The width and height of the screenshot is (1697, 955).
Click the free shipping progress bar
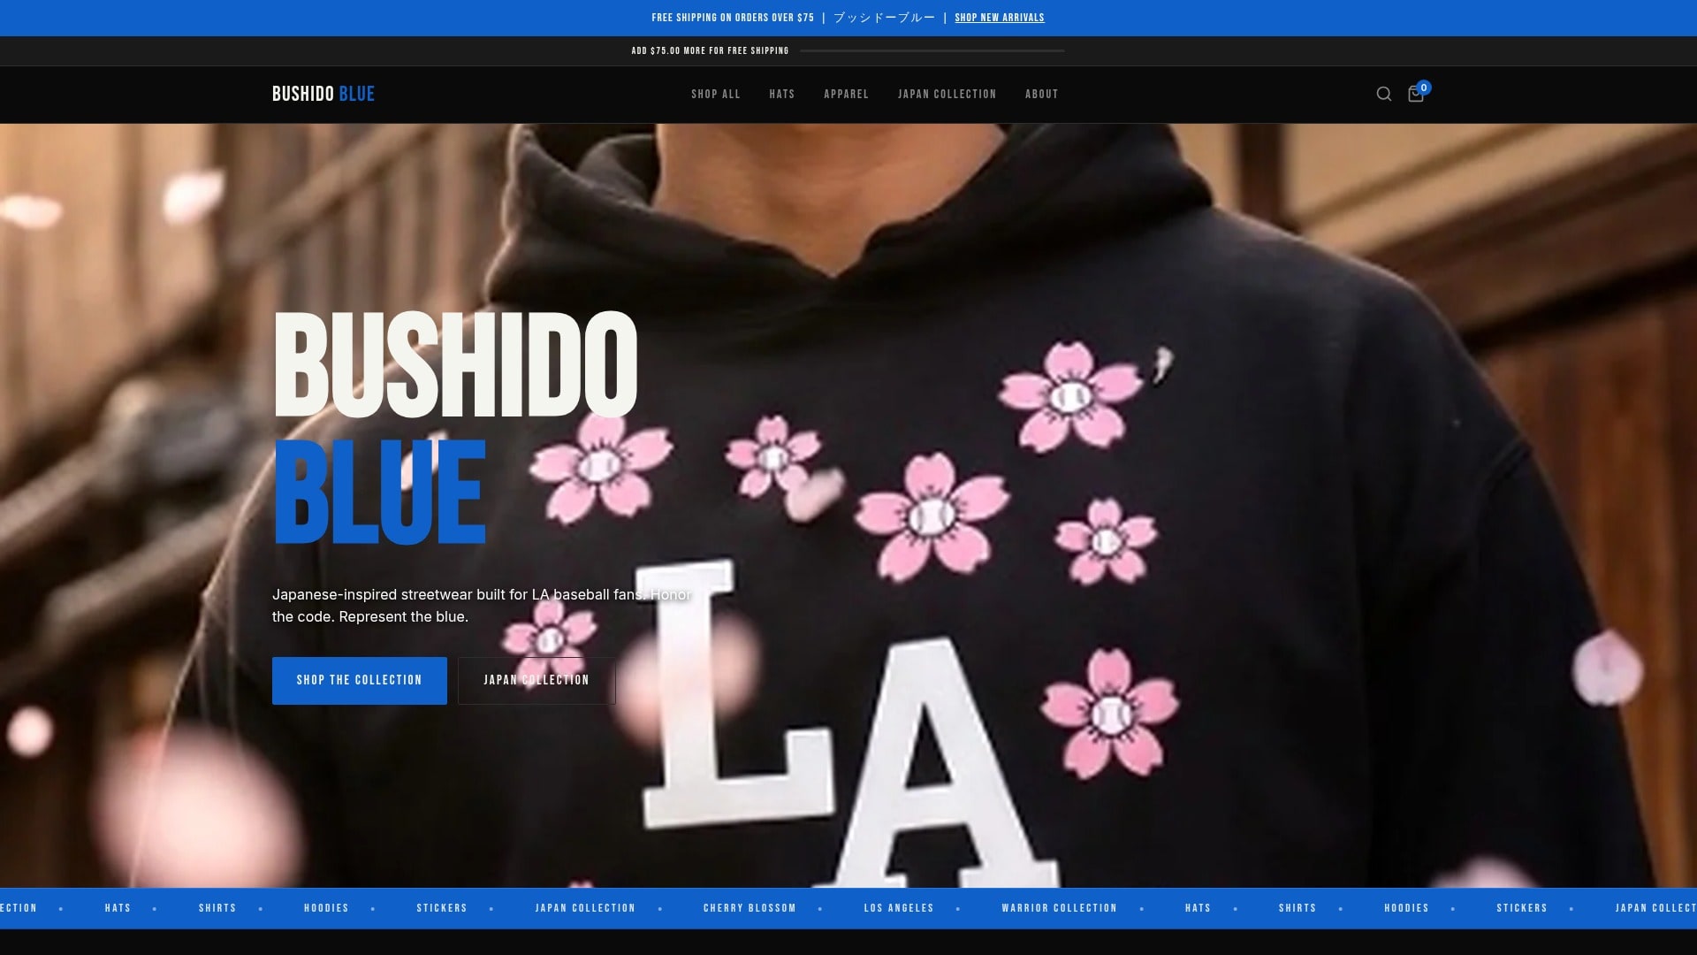coord(932,51)
